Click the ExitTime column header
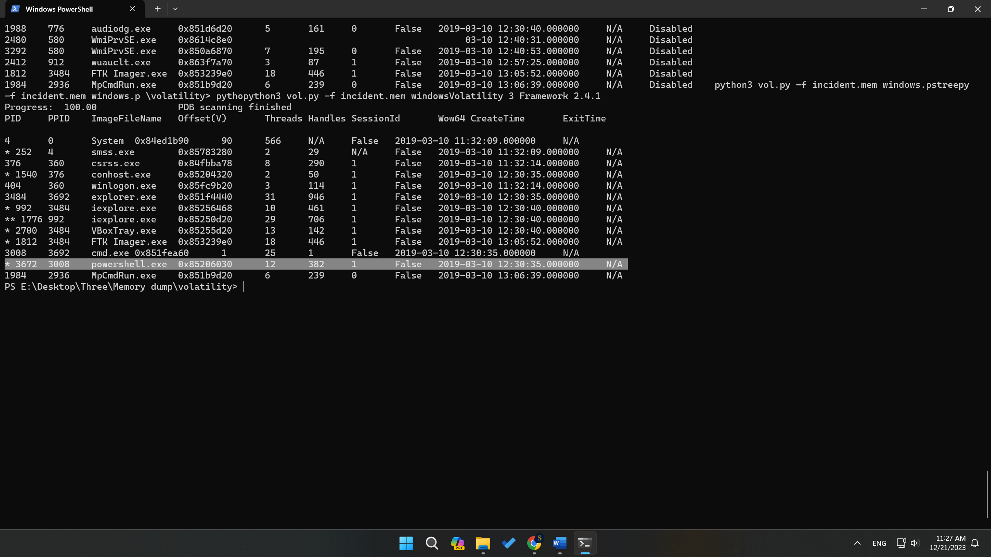The image size is (991, 557). tap(584, 118)
